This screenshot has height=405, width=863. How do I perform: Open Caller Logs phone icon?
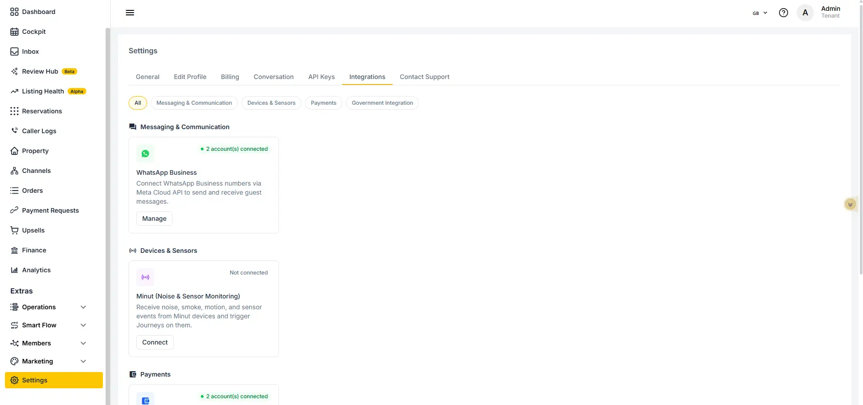[x=14, y=131]
